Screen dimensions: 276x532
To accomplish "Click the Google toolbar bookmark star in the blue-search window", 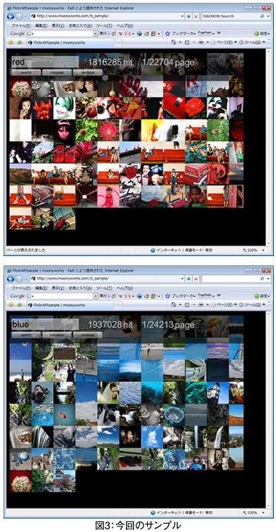I will click(x=167, y=296).
